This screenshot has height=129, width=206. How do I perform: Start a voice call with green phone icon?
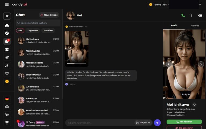(183, 15)
